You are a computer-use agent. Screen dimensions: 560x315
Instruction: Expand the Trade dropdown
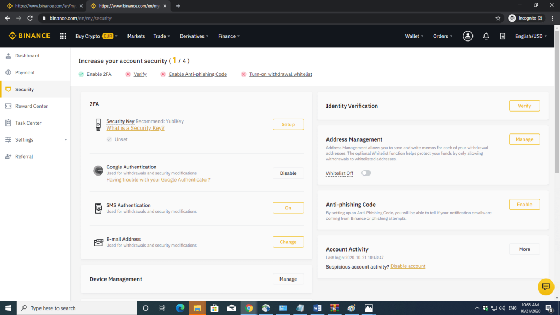(x=161, y=36)
